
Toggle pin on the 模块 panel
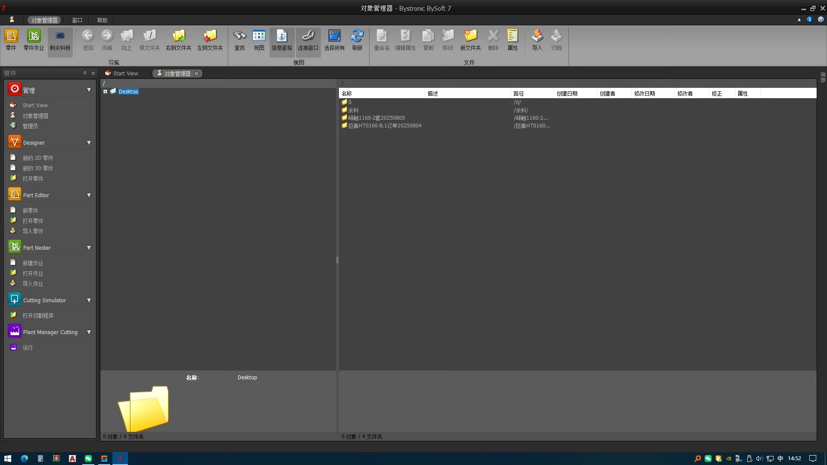[x=85, y=73]
